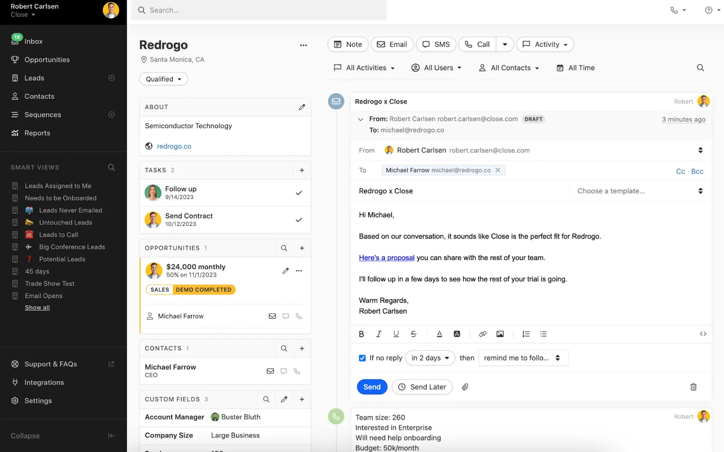Filter by All Contacts
This screenshot has width=724, height=452.
509,68
